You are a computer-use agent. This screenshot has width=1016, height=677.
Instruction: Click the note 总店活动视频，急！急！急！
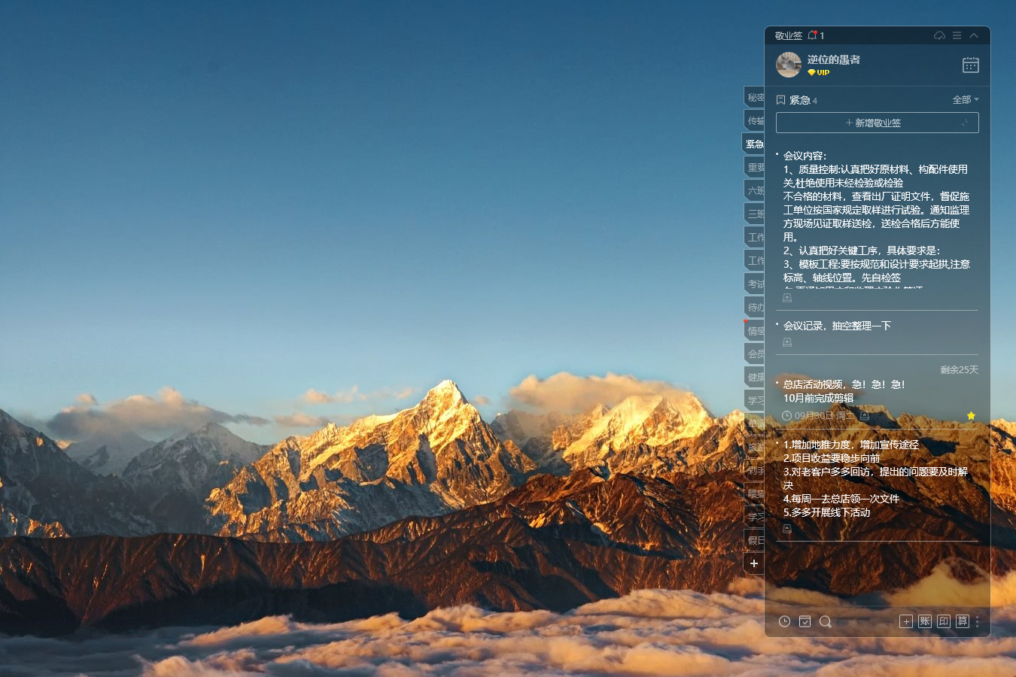point(844,384)
